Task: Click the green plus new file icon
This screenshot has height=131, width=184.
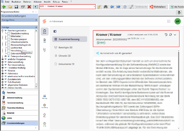Action: pyautogui.click(x=4, y=7)
